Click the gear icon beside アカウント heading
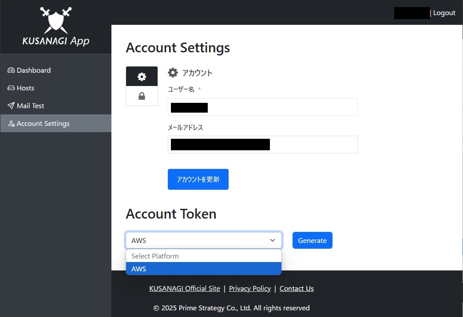This screenshot has width=463, height=317. (173, 73)
